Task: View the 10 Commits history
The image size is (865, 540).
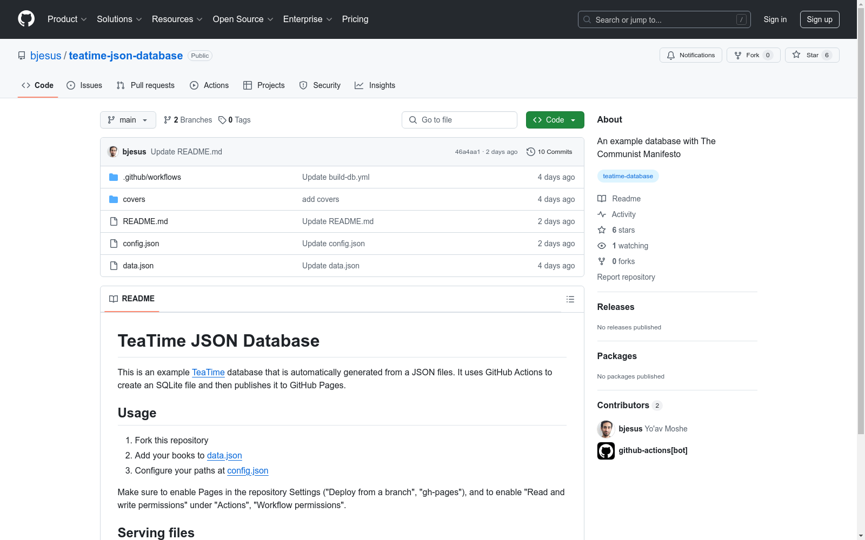Action: click(549, 152)
